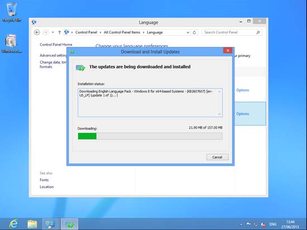Cancel the update download
The width and height of the screenshot is (307, 230).
tap(217, 157)
